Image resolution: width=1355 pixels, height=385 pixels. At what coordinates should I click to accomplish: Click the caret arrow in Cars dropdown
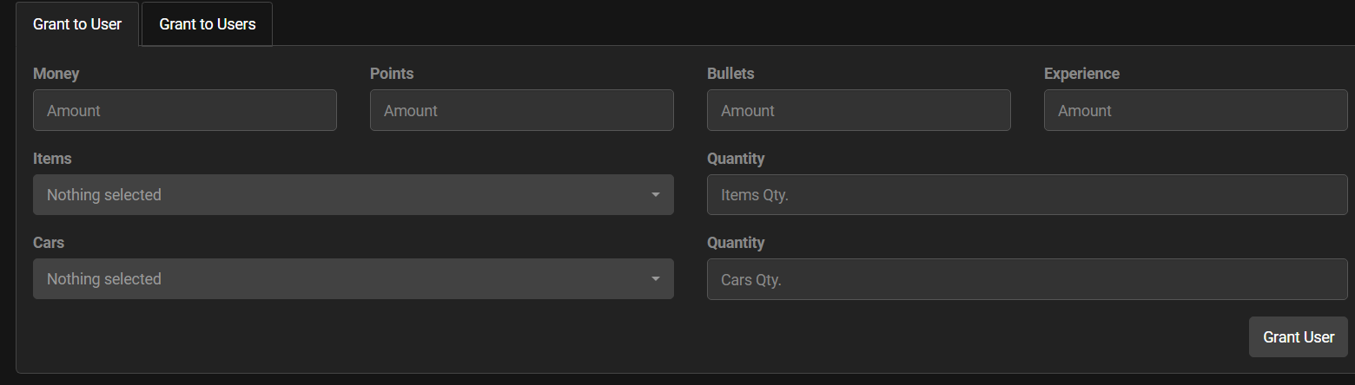(656, 279)
